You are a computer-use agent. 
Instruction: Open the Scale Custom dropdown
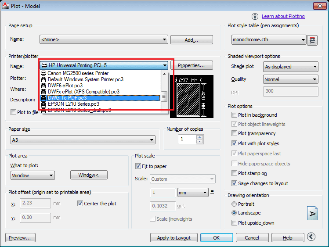(183, 179)
